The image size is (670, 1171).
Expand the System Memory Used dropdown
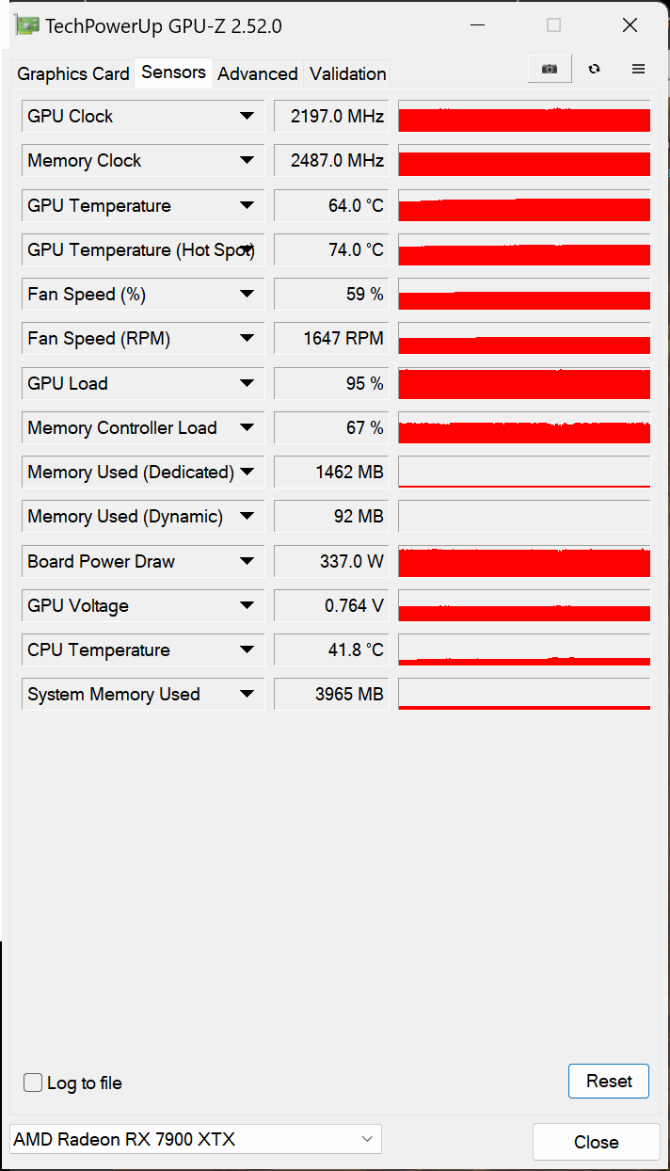click(x=247, y=695)
